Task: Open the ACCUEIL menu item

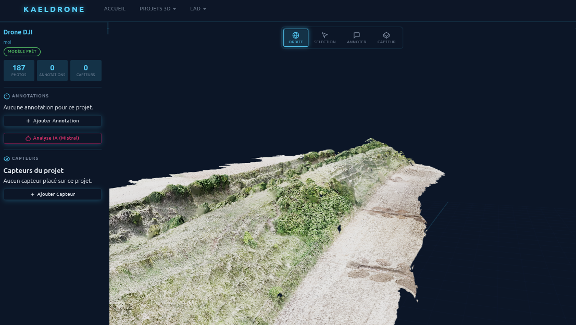Action: coord(115,8)
